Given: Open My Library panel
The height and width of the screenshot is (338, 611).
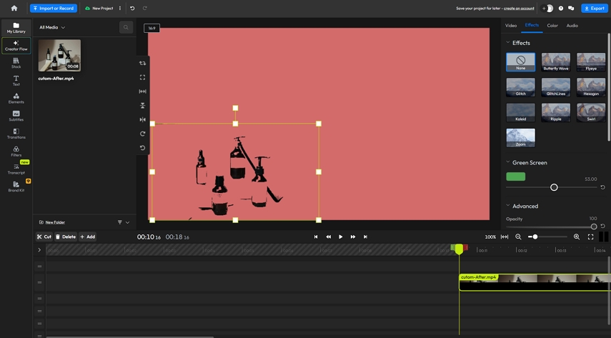Looking at the screenshot, I should [16, 28].
